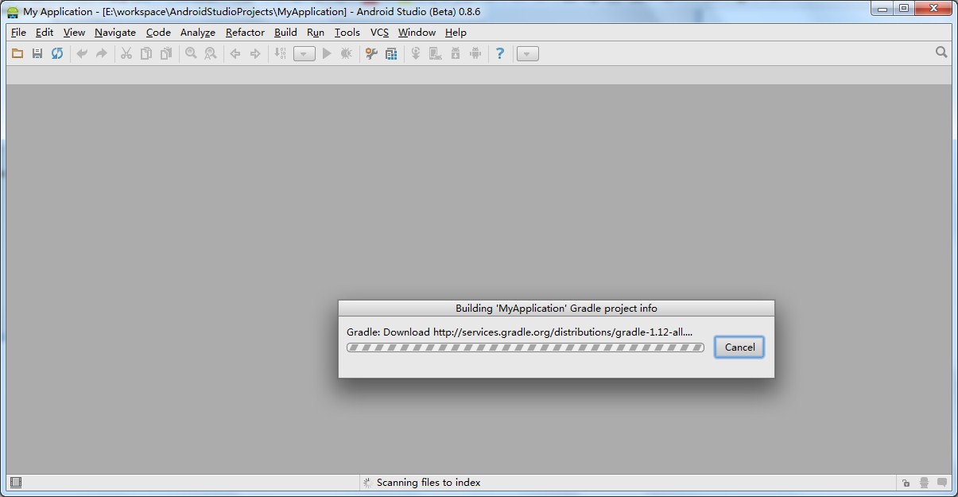Open the VCS menu
958x497 pixels.
(380, 33)
